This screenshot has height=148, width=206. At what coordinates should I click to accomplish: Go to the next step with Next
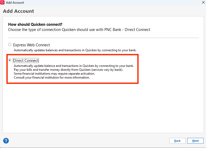(195, 141)
